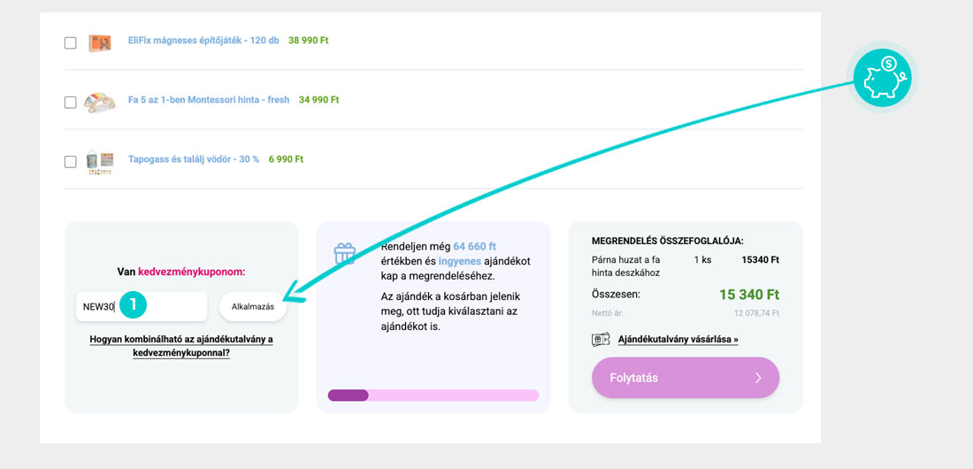Click the gift box icon
Screen dimensions: 973x469
tap(344, 253)
